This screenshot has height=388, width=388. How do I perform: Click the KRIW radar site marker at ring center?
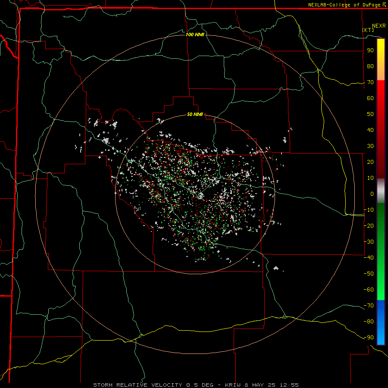pos(200,196)
